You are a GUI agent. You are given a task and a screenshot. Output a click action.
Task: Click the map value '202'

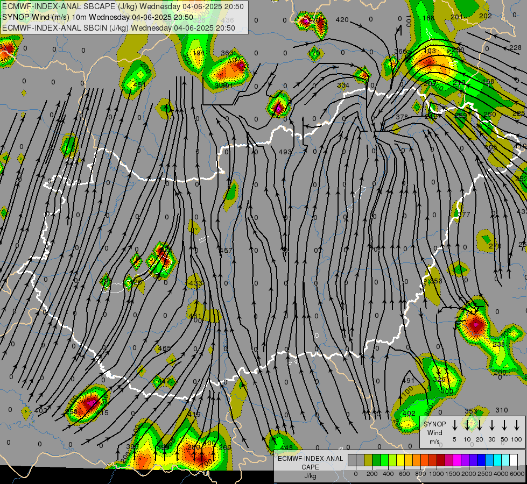click(x=486, y=16)
